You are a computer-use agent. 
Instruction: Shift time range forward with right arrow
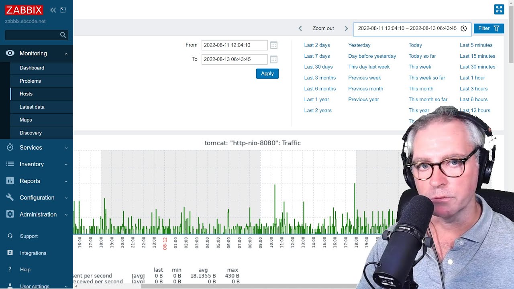click(346, 28)
